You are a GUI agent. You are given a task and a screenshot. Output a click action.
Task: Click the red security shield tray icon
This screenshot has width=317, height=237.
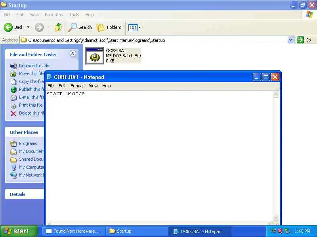[x=281, y=231]
